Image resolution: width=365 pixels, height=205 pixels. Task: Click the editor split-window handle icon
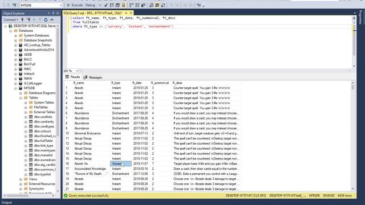354,18
